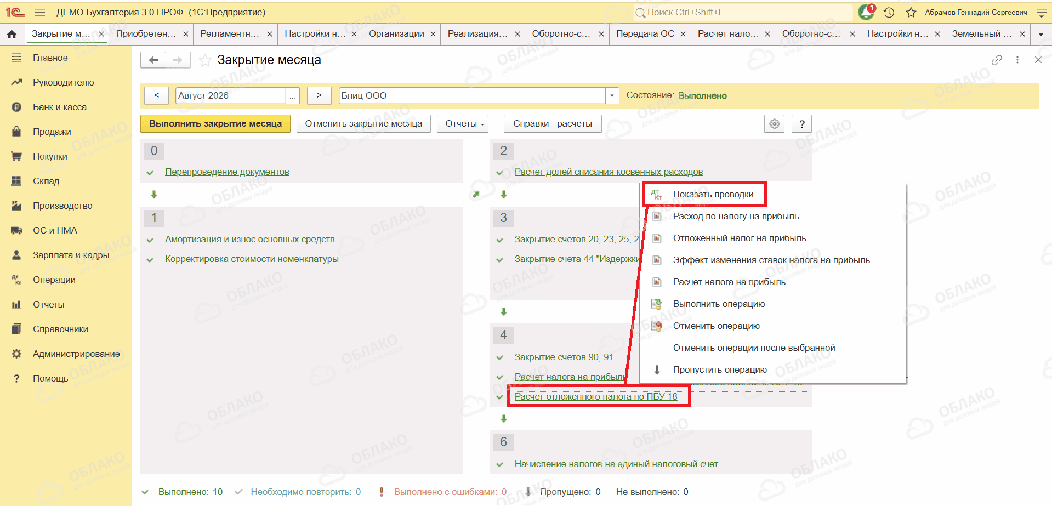Select Расход по налогу на прибыль

point(736,216)
